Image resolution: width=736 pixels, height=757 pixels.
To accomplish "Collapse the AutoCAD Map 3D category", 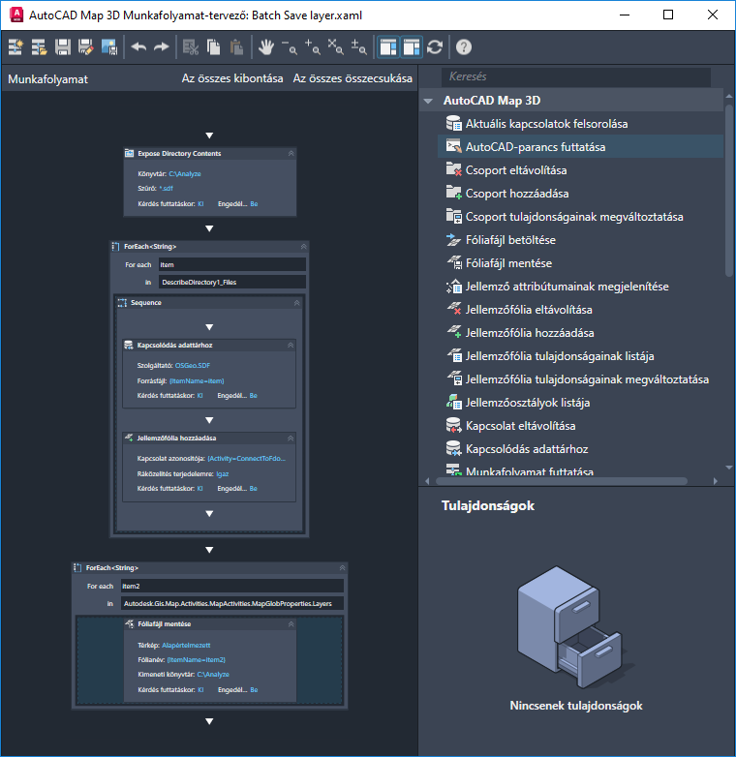I will click(x=428, y=101).
